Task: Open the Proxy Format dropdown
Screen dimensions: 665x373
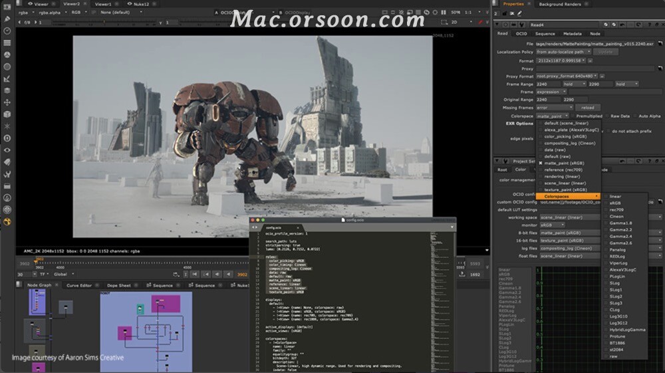Action: [567, 76]
